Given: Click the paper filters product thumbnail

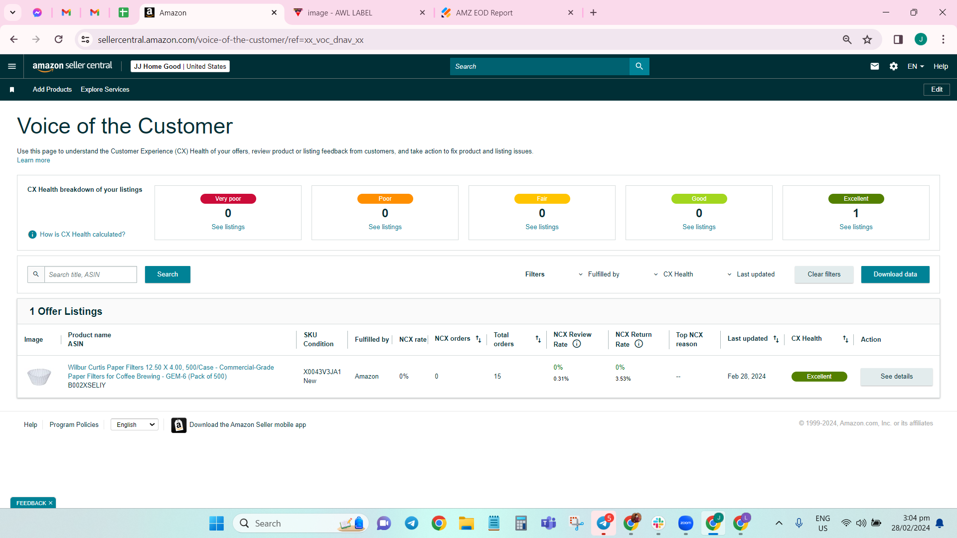Looking at the screenshot, I should coord(39,377).
